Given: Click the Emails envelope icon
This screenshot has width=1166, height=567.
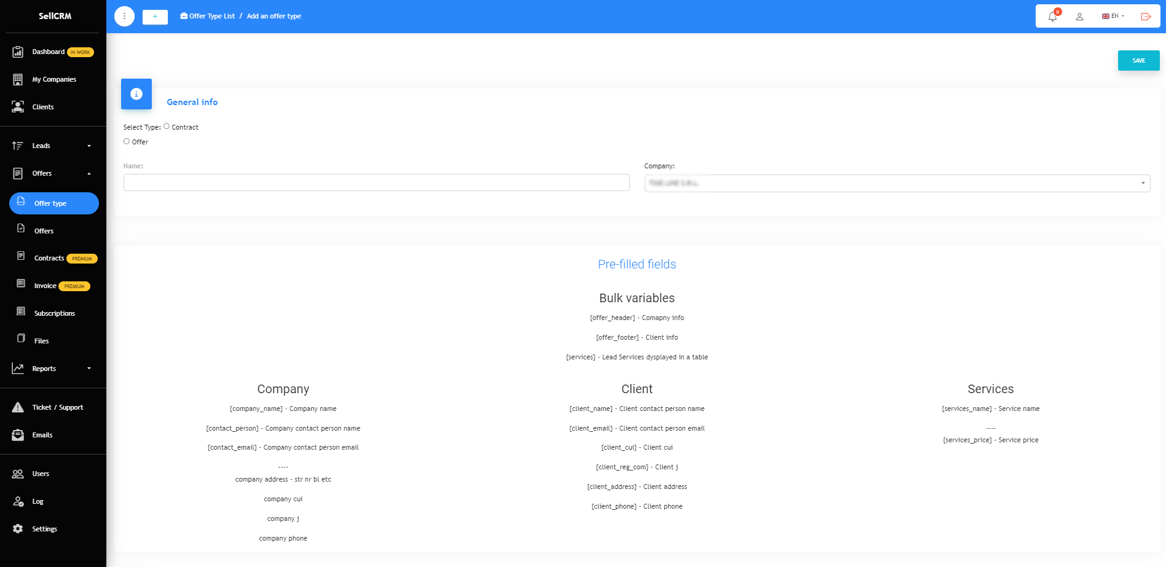Looking at the screenshot, I should point(18,435).
